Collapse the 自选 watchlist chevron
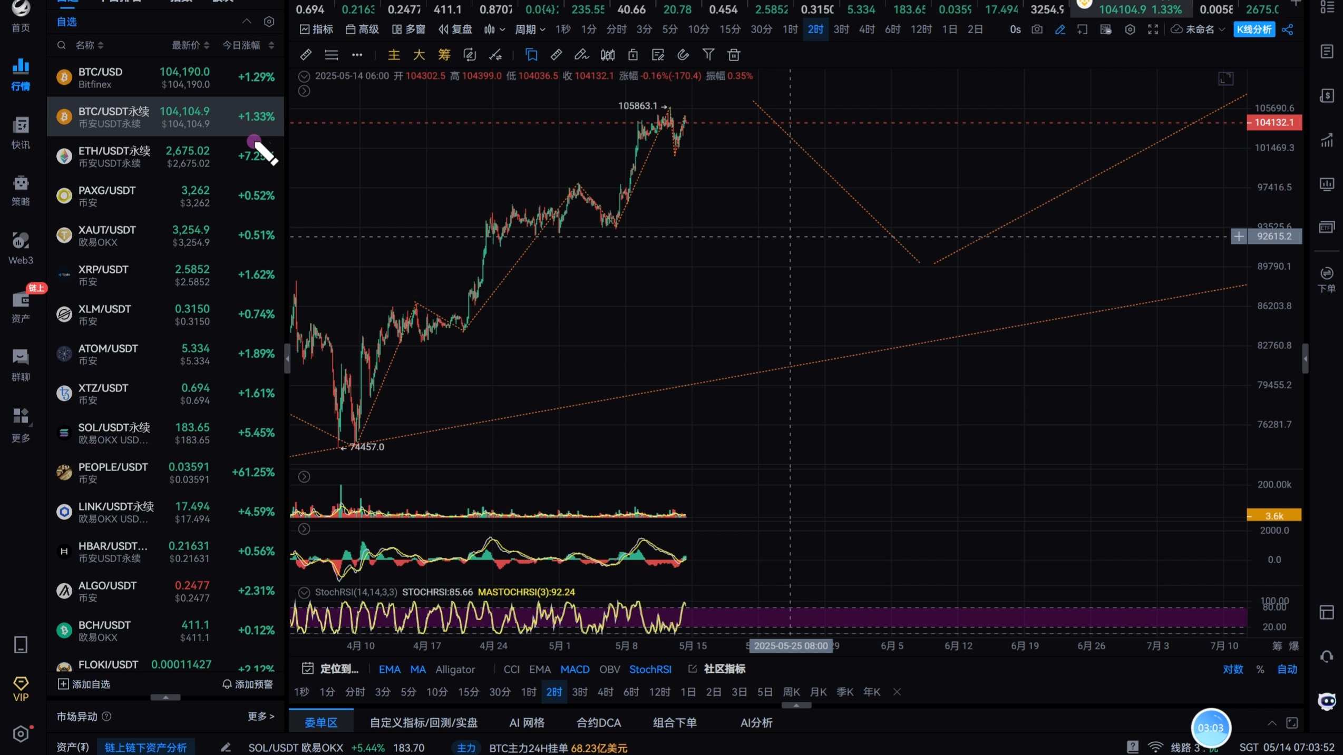The width and height of the screenshot is (1343, 755). (x=246, y=22)
